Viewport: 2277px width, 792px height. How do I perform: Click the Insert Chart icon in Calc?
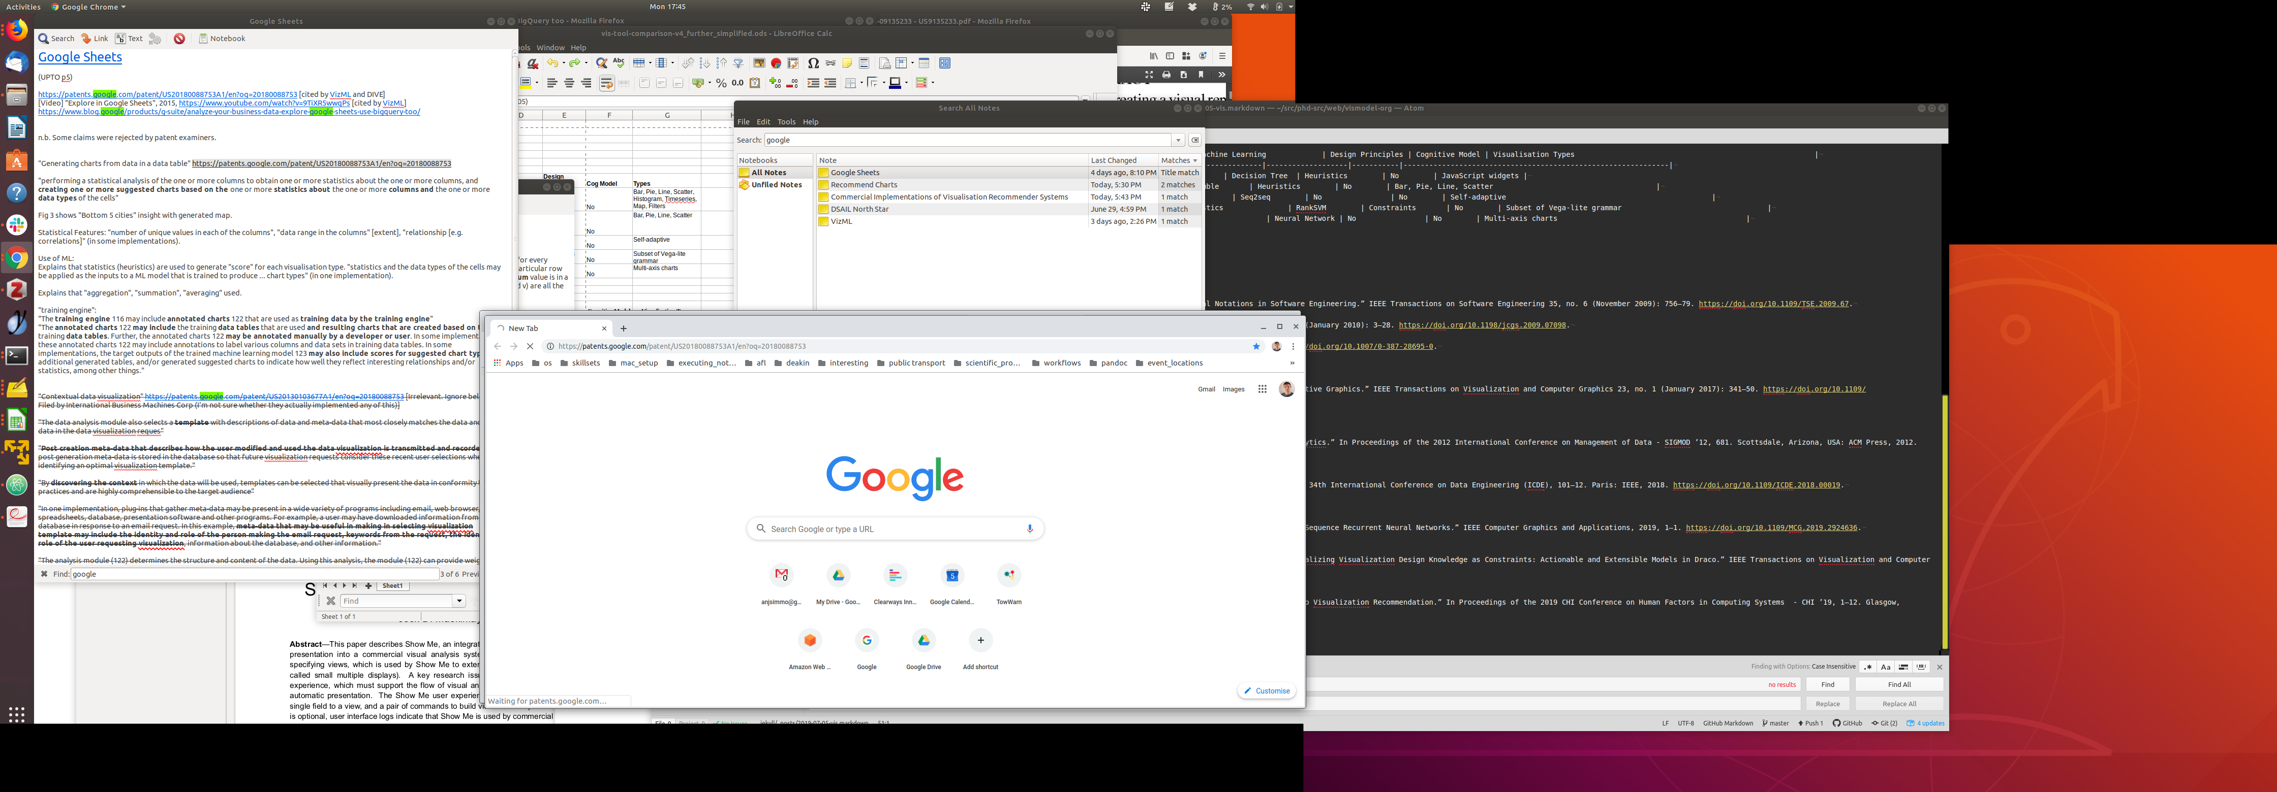pos(776,63)
